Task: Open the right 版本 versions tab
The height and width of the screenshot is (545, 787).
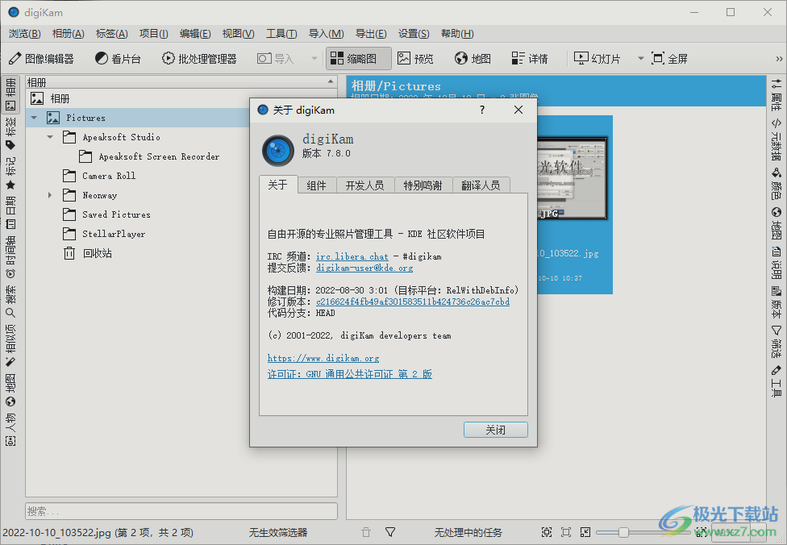Action: 777,302
